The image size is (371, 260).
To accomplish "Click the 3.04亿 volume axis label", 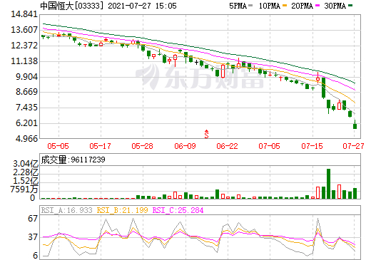I will click(x=26, y=164).
